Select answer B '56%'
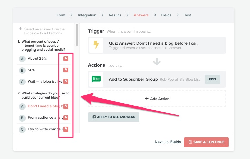 click(32, 70)
